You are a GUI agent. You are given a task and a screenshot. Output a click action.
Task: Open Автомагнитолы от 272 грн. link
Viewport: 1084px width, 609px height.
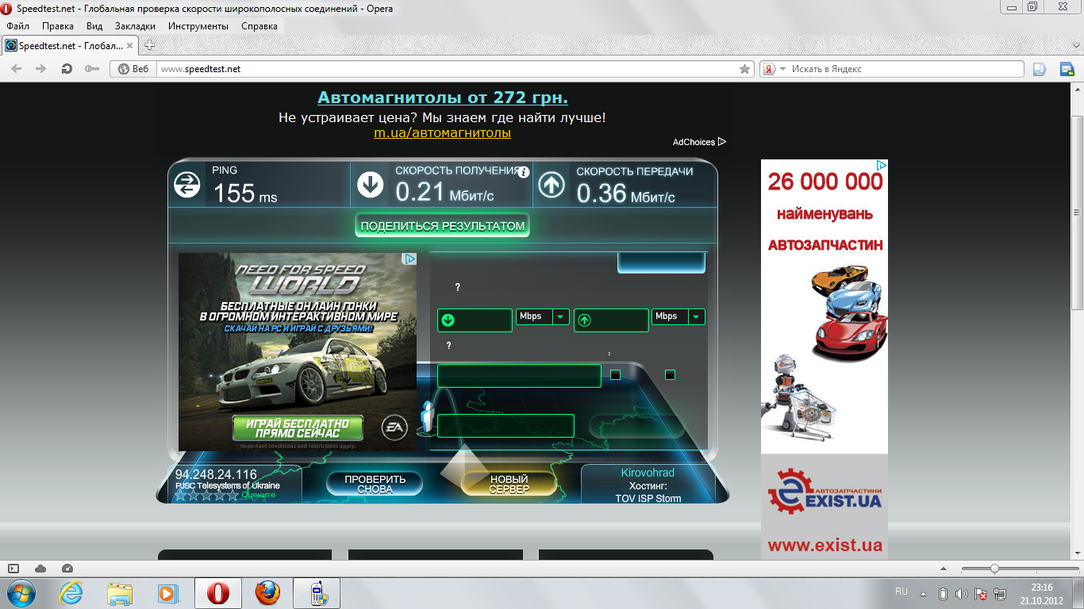click(443, 98)
